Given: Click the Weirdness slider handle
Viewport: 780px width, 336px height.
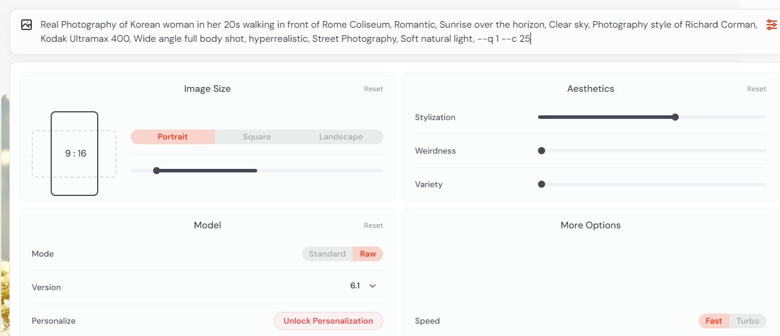Looking at the screenshot, I should pos(542,151).
